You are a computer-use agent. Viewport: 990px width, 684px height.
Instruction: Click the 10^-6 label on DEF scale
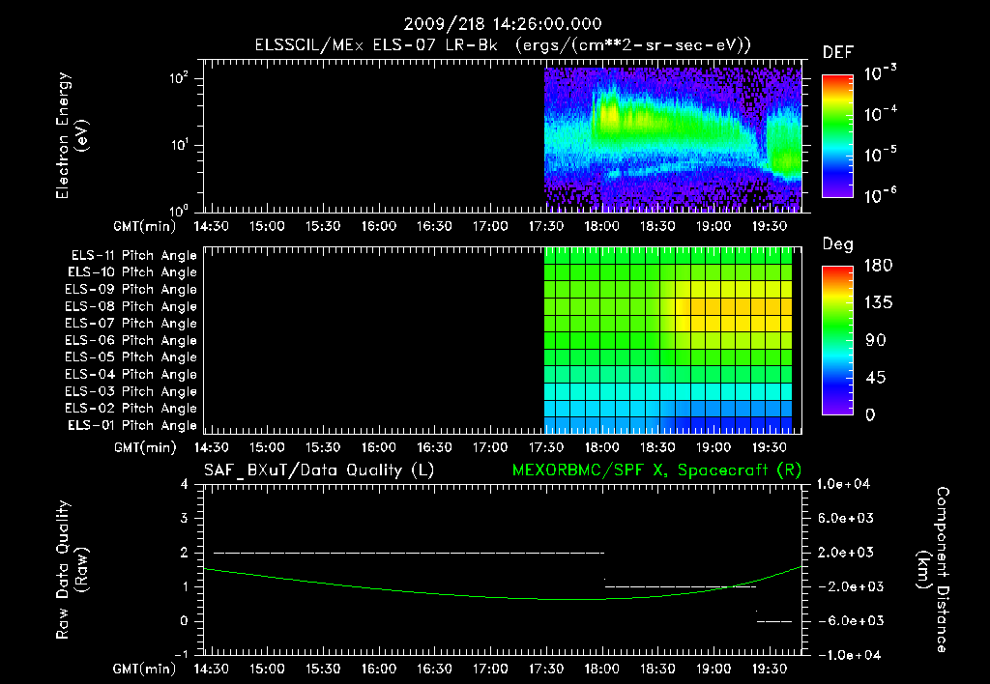click(880, 195)
